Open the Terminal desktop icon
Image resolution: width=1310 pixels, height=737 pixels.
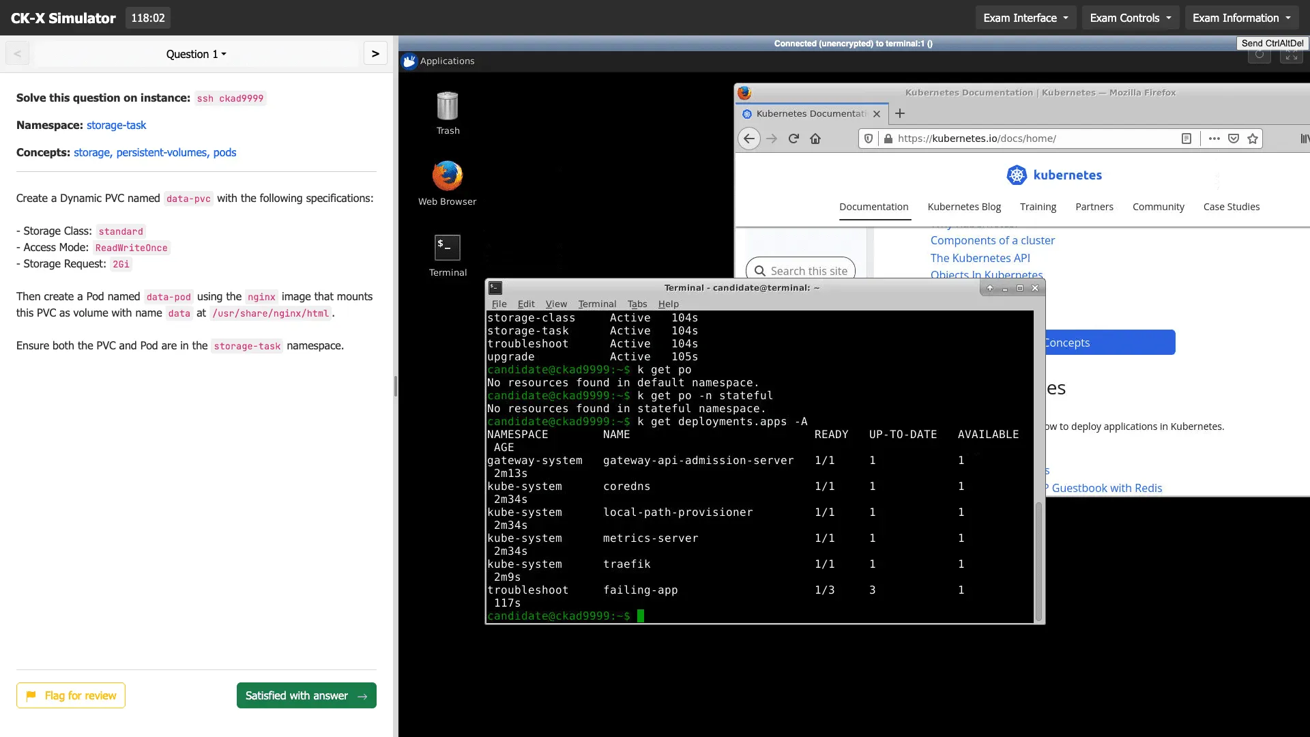(x=447, y=249)
